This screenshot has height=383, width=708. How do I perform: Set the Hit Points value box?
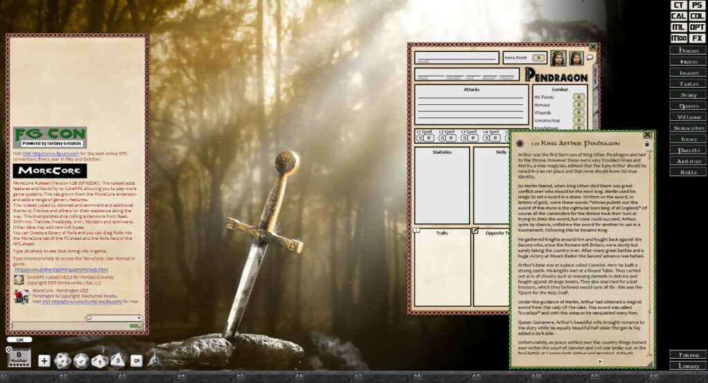point(579,97)
